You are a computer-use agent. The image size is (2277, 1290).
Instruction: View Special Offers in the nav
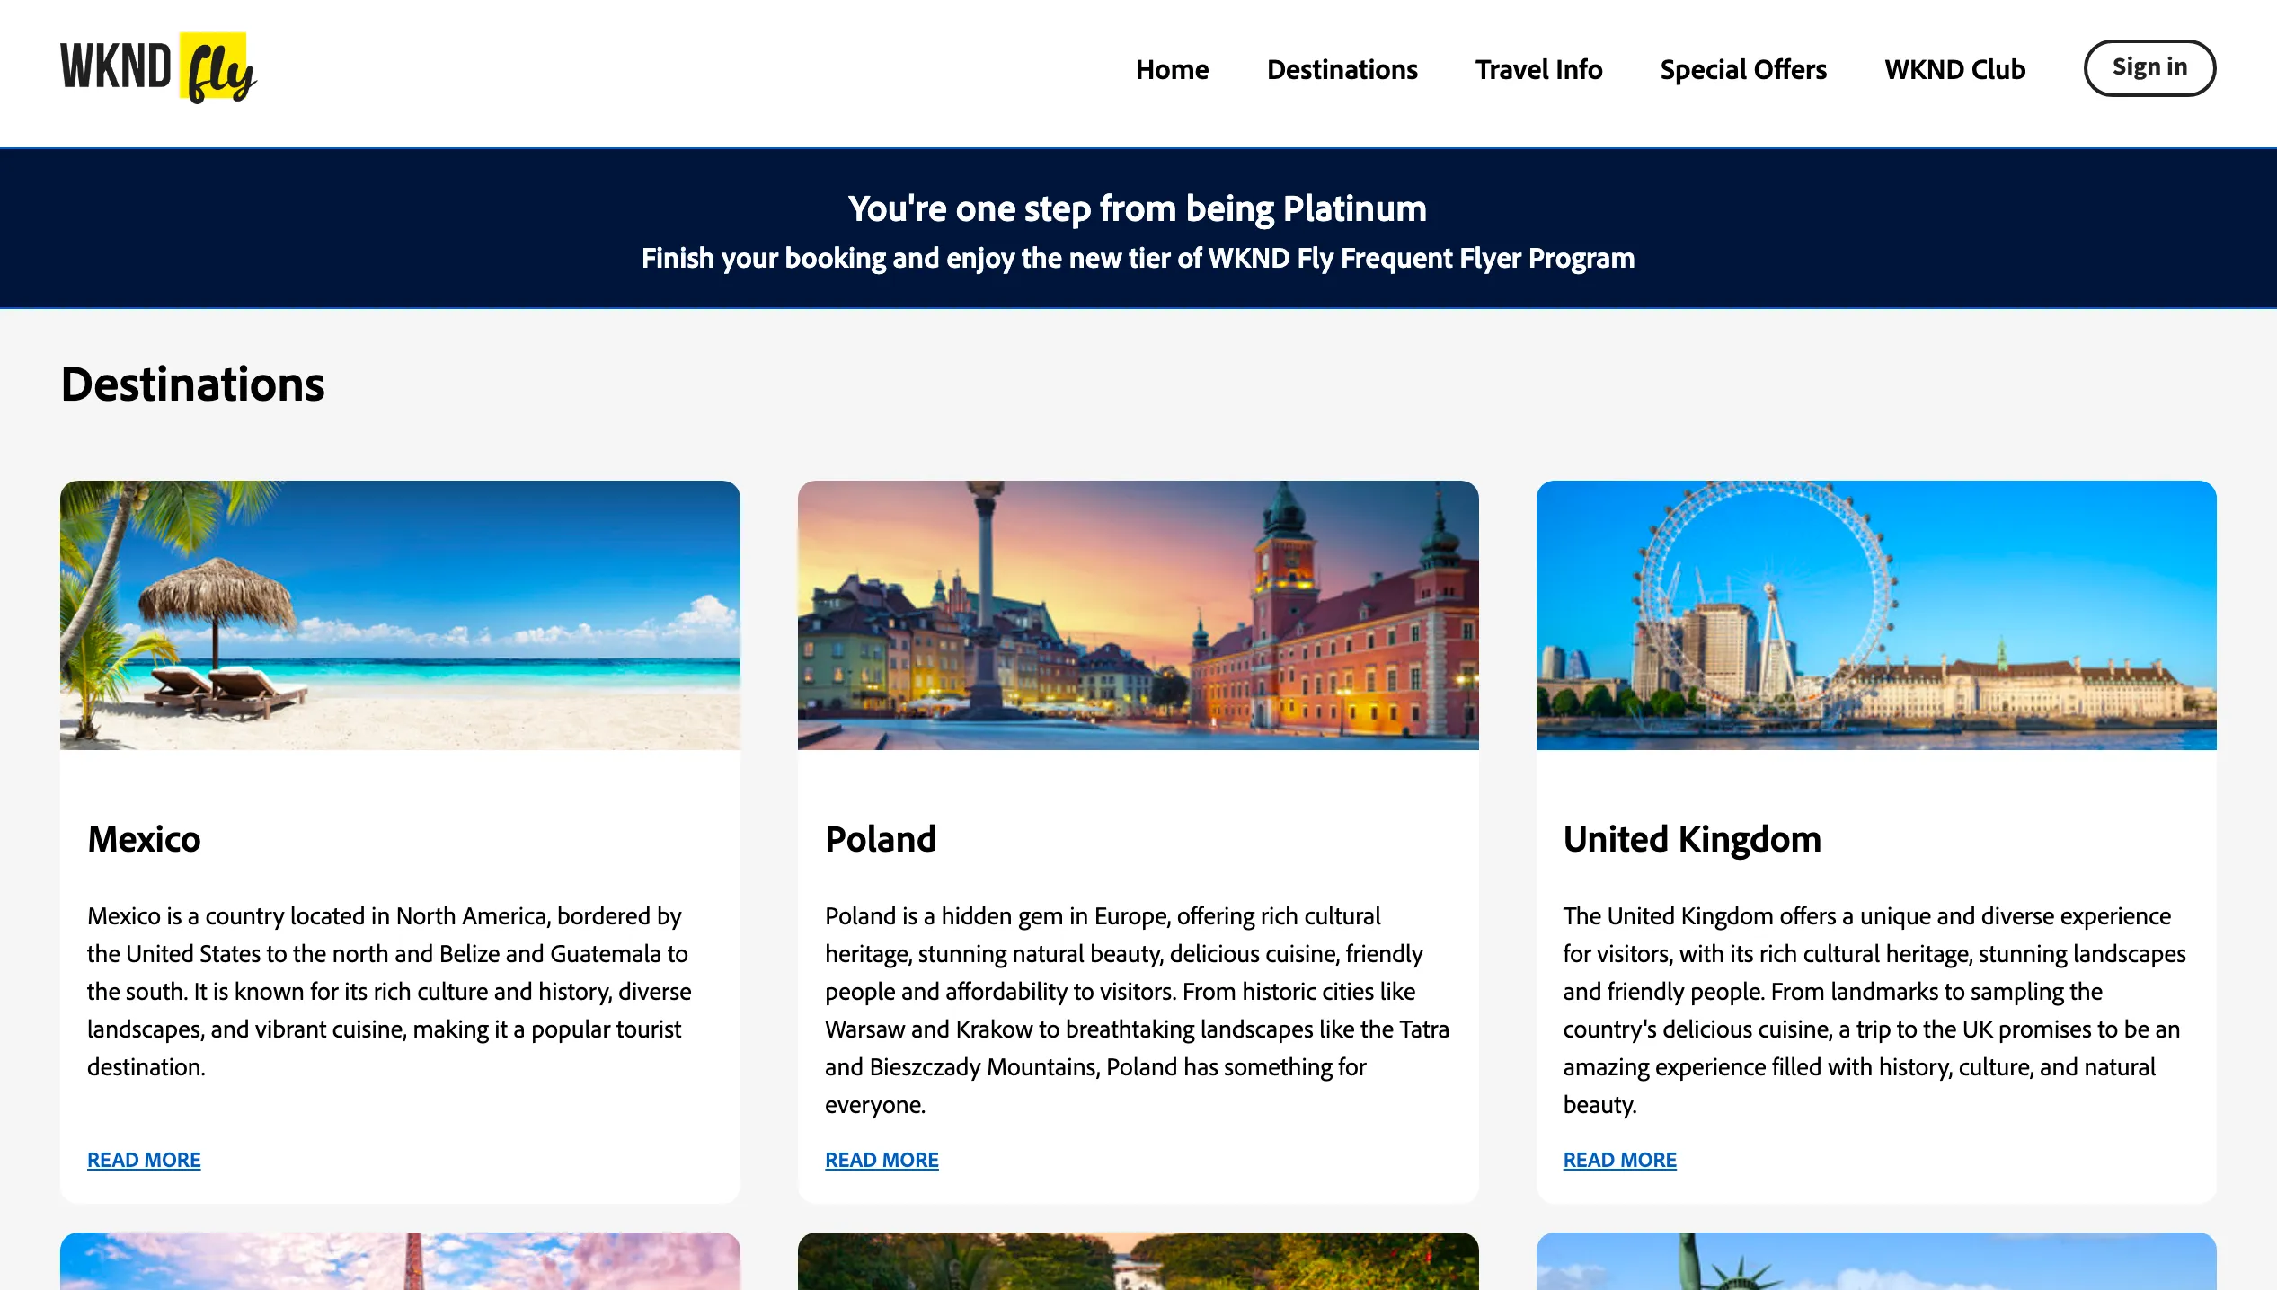click(x=1743, y=69)
